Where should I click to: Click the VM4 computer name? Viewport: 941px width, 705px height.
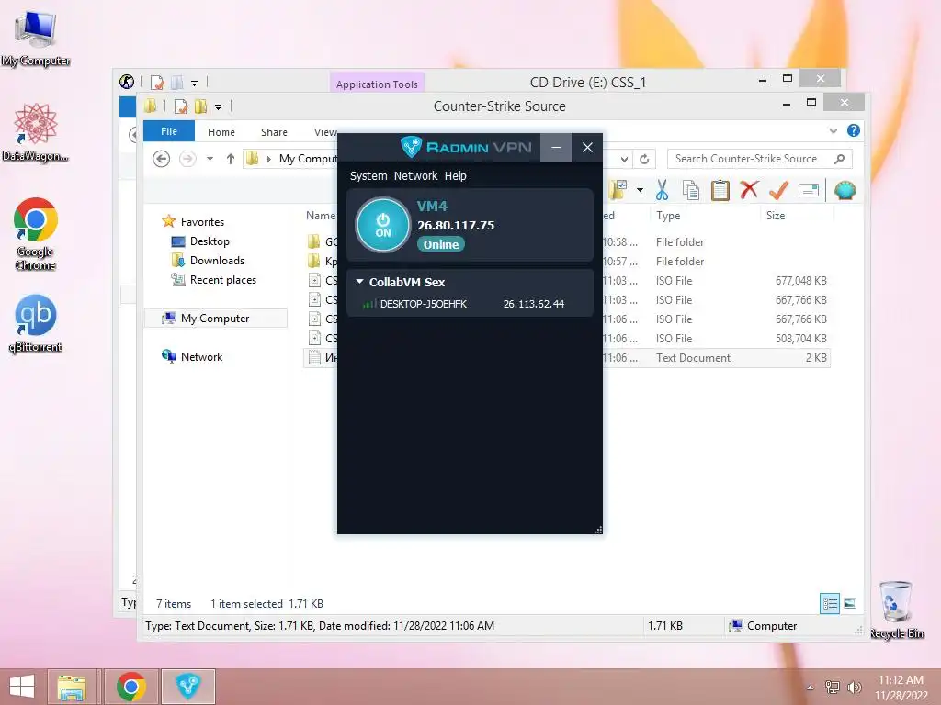click(x=432, y=207)
